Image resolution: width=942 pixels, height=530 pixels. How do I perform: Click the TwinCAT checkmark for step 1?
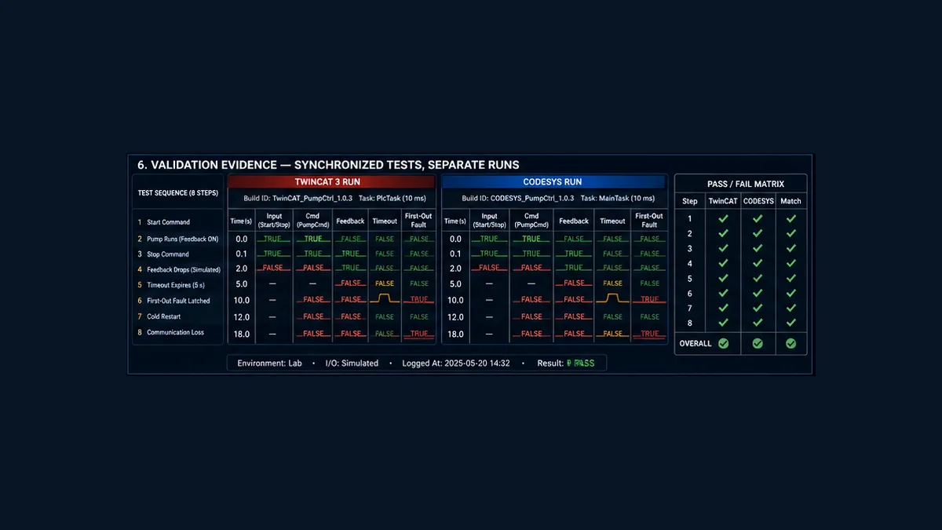723,219
